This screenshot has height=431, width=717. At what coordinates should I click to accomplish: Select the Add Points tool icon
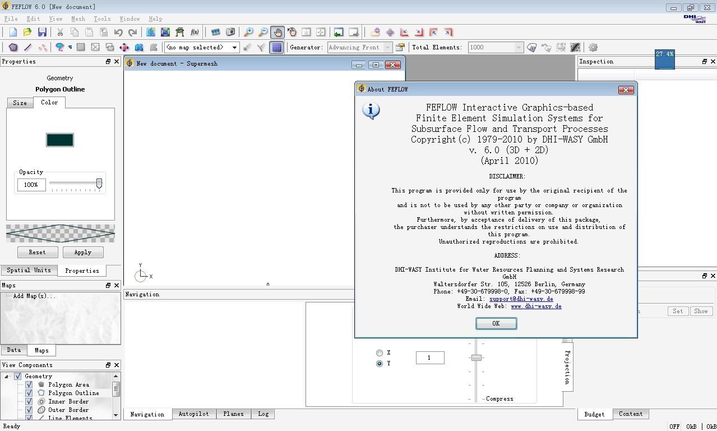pyautogui.click(x=42, y=48)
